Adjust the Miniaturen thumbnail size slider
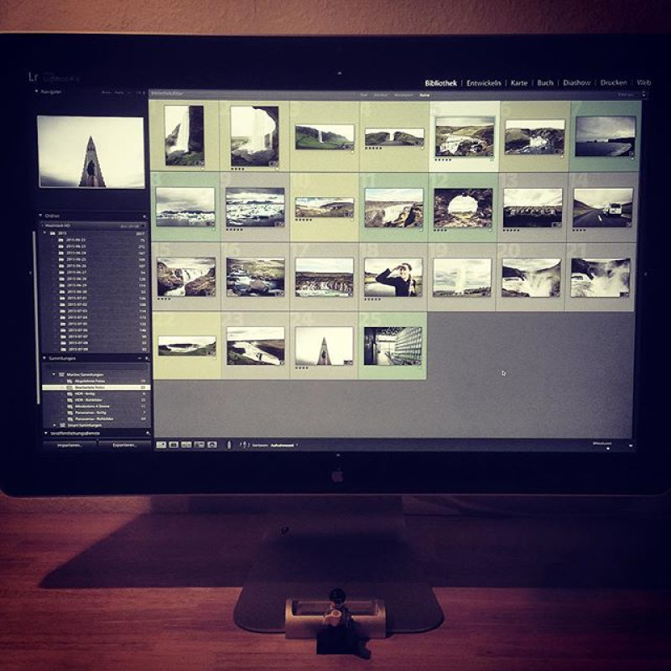 607,449
